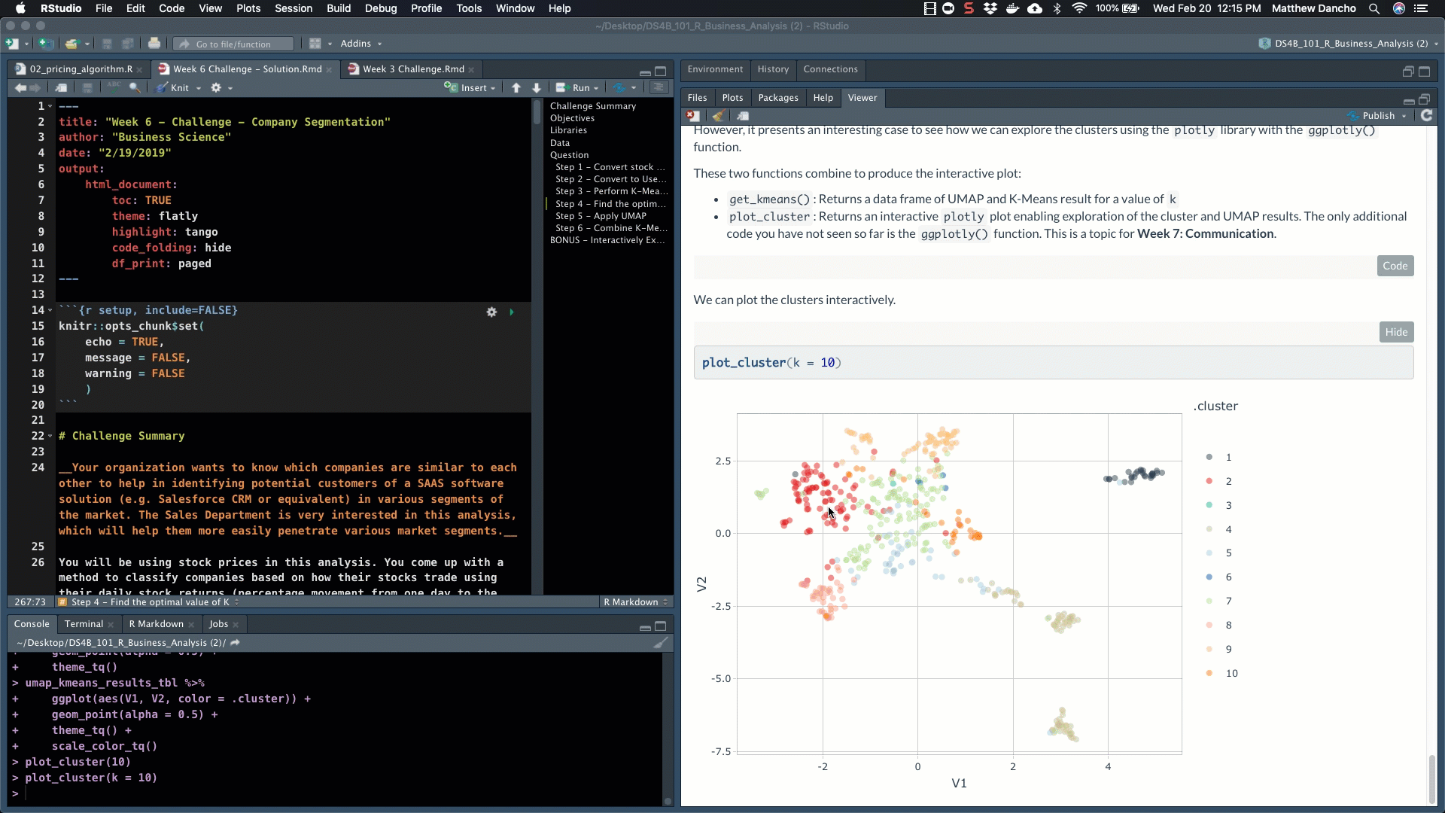Click the Viewer vertical scrollbar thumb
This screenshot has height=813, width=1445.
(x=1431, y=779)
